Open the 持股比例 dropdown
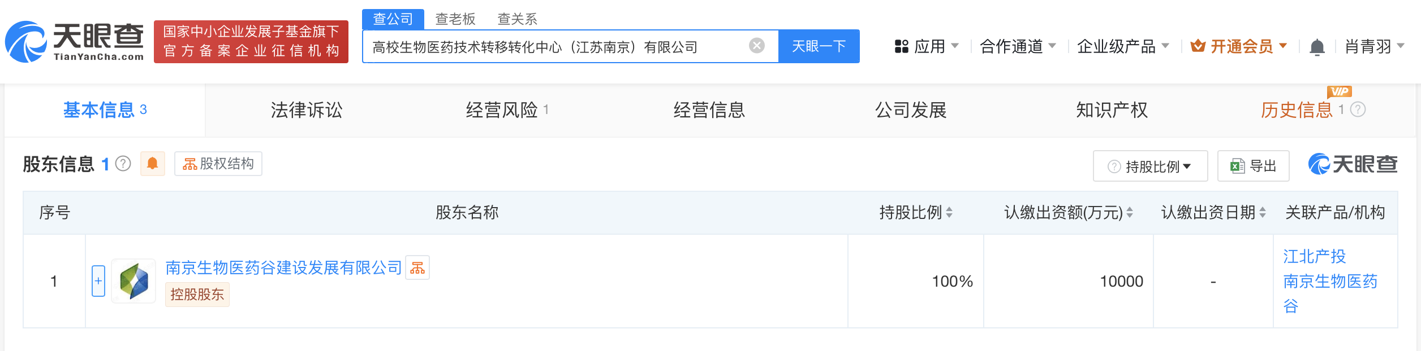Screen dimensions: 1421x351 (1150, 166)
